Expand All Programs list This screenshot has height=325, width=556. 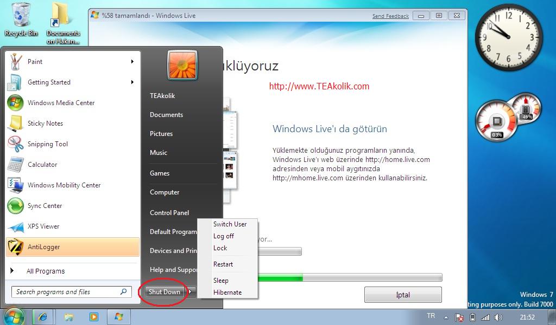[x=73, y=271]
